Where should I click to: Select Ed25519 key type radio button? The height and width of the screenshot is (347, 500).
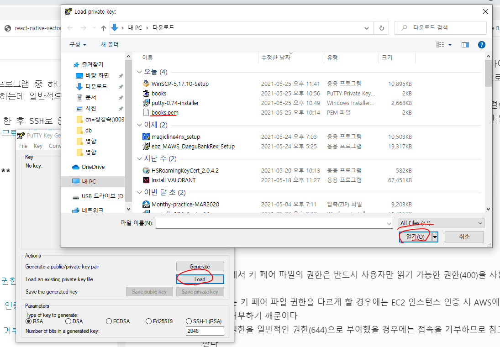[148, 321]
